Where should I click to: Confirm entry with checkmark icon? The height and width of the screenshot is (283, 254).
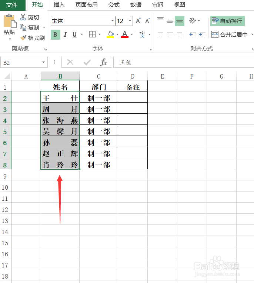tap(87, 63)
